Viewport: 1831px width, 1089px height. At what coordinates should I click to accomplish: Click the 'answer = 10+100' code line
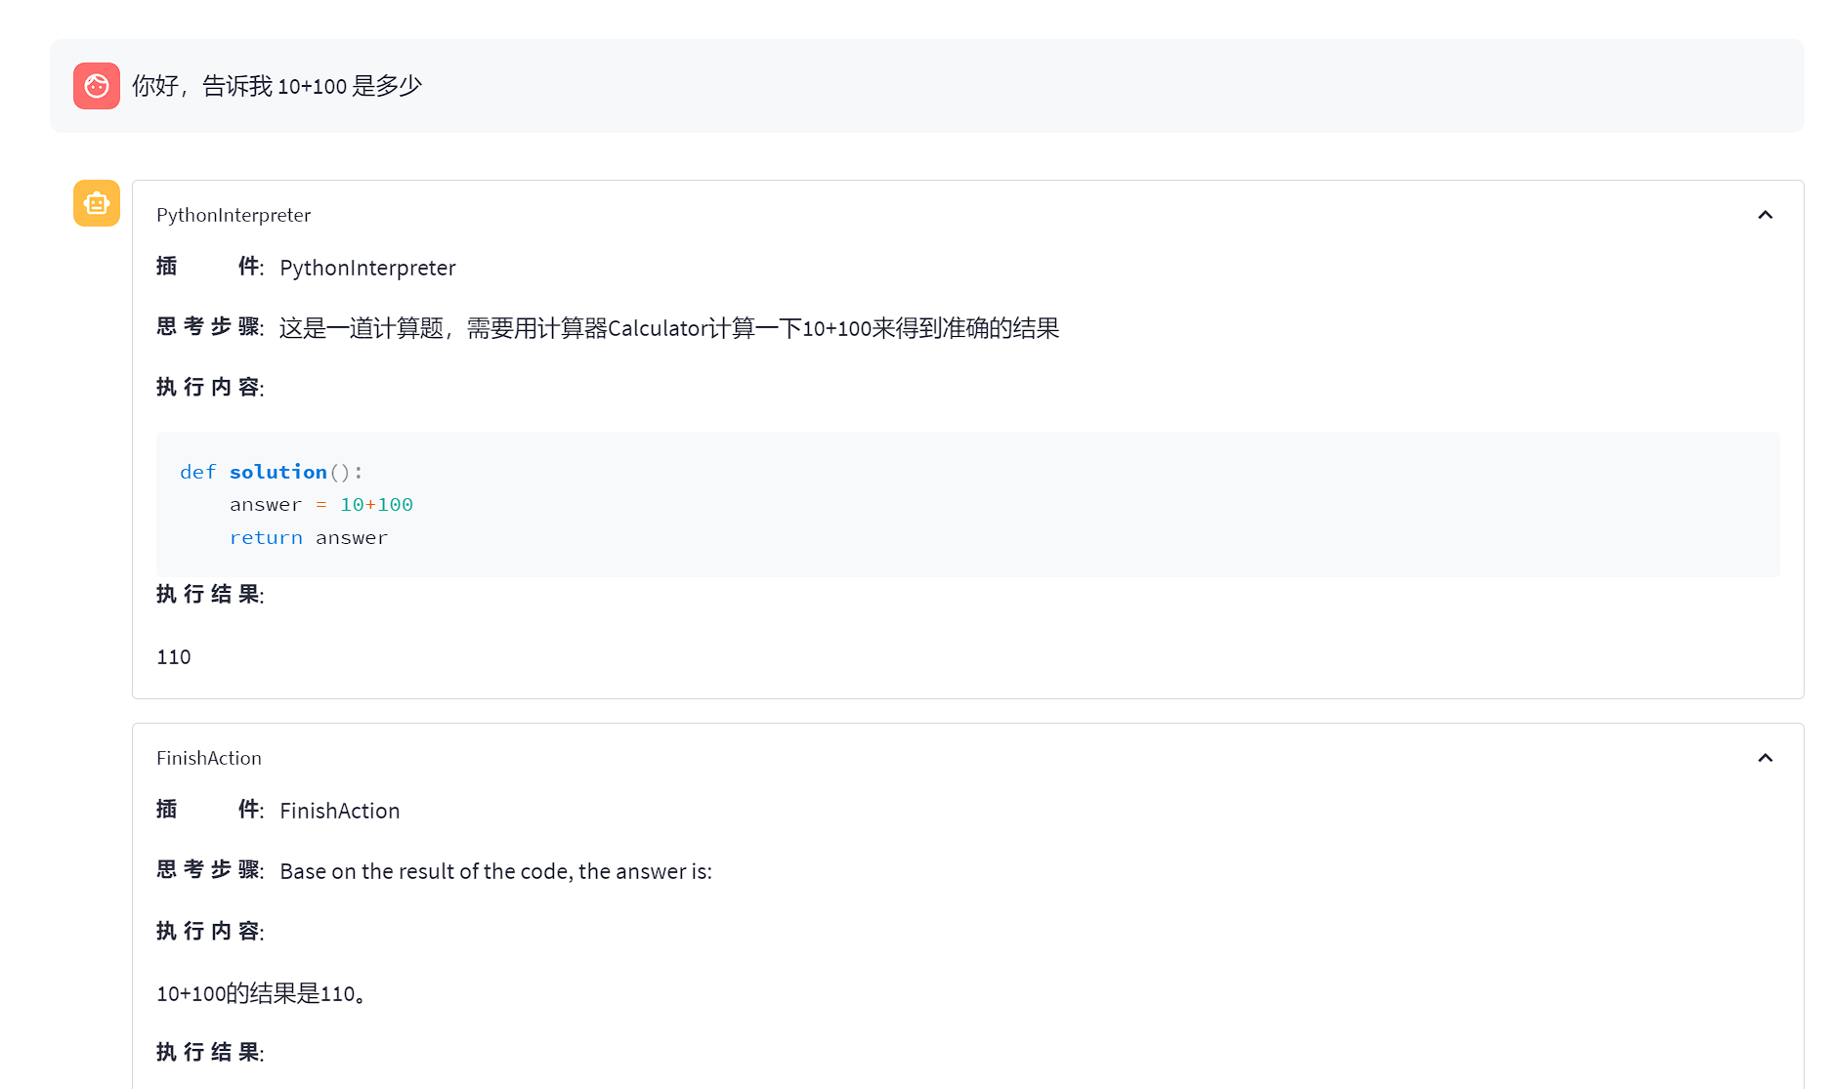(320, 505)
